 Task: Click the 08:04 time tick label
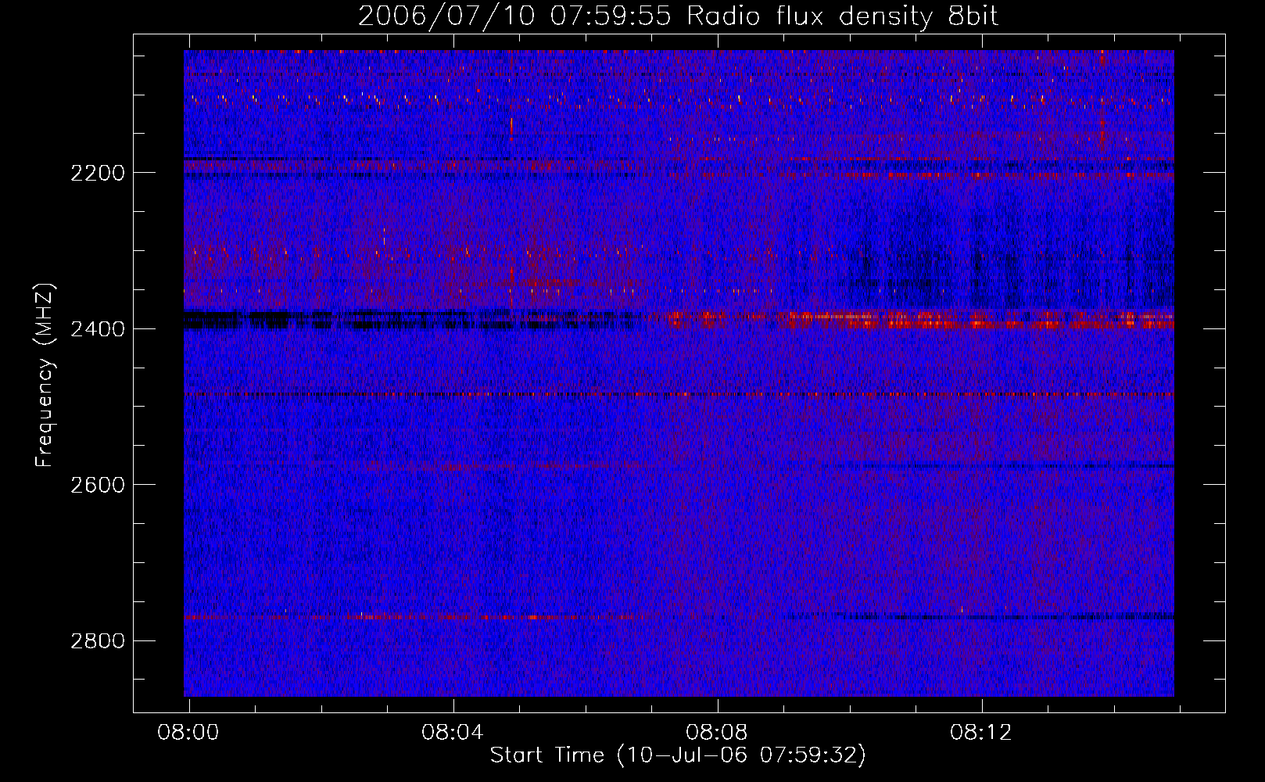453,732
